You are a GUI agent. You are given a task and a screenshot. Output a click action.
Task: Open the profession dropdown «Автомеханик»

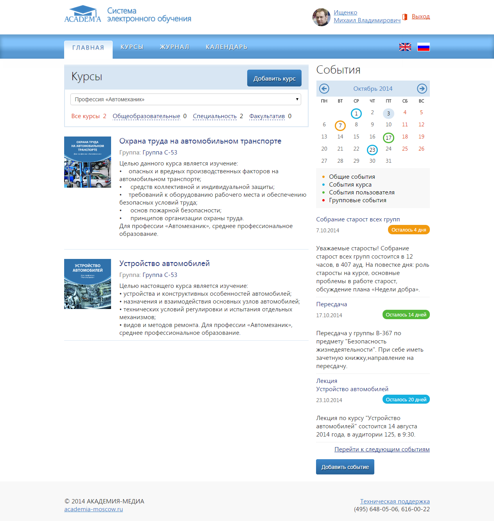(185, 99)
